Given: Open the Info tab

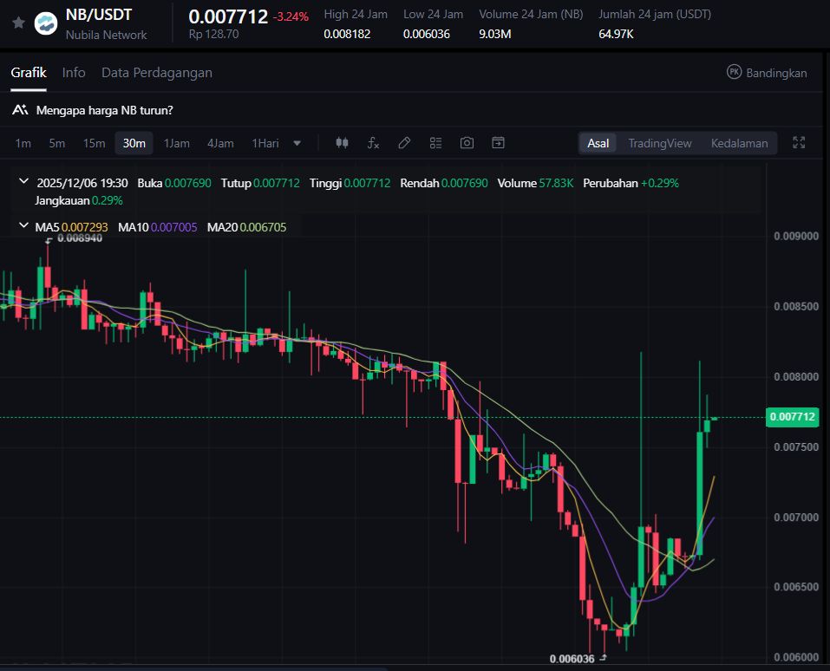Looking at the screenshot, I should click(x=74, y=73).
